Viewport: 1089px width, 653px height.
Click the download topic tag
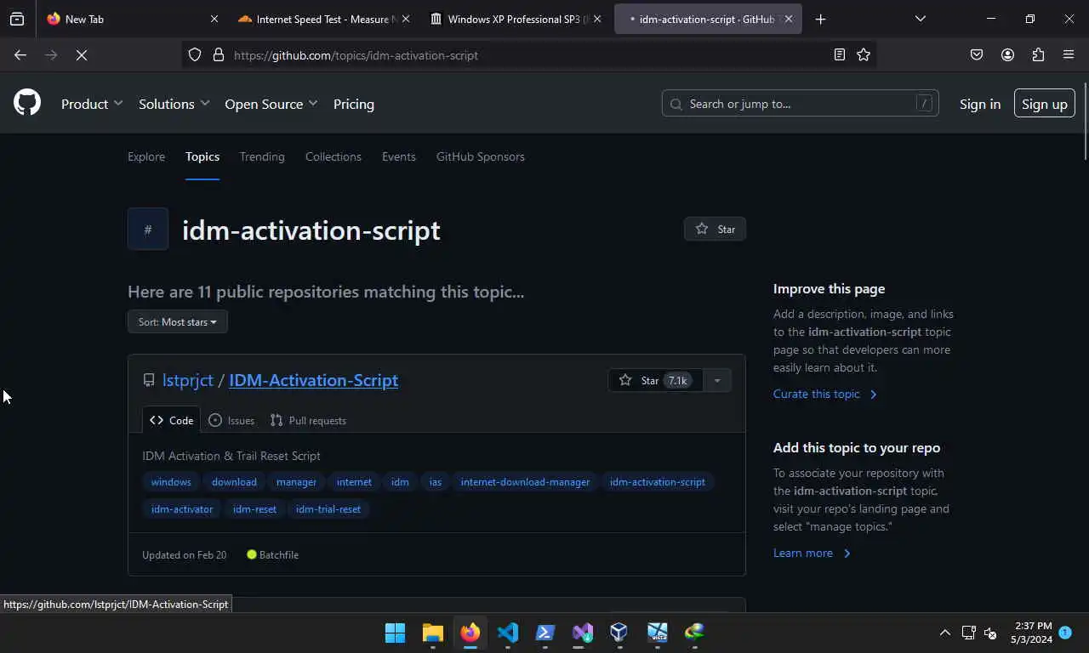pos(234,482)
